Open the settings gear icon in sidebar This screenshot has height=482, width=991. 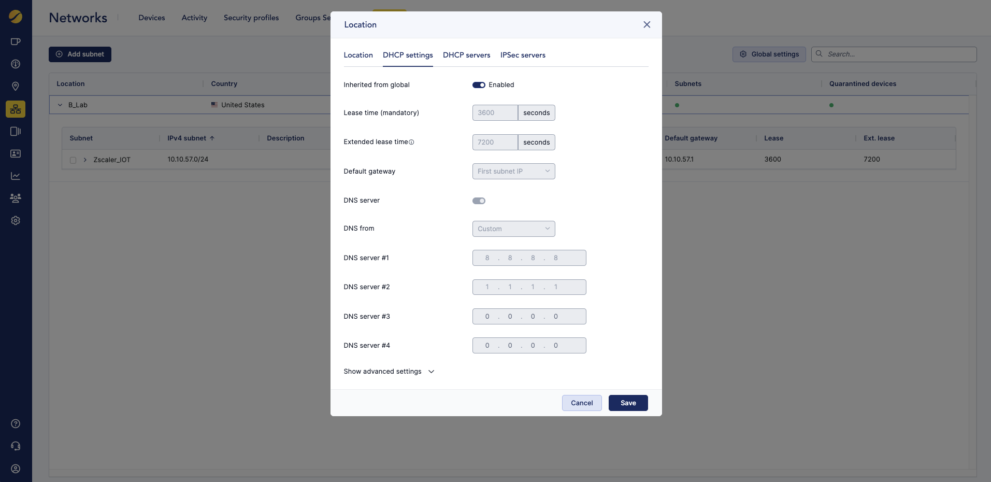tap(16, 221)
